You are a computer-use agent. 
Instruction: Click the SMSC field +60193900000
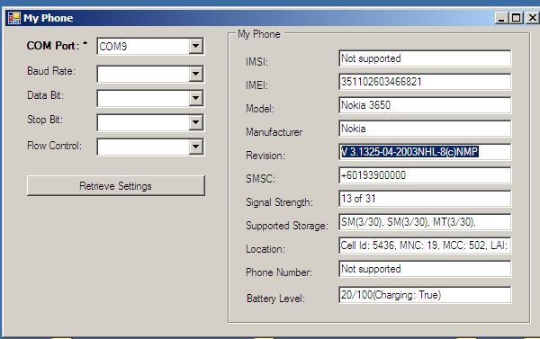425,175
